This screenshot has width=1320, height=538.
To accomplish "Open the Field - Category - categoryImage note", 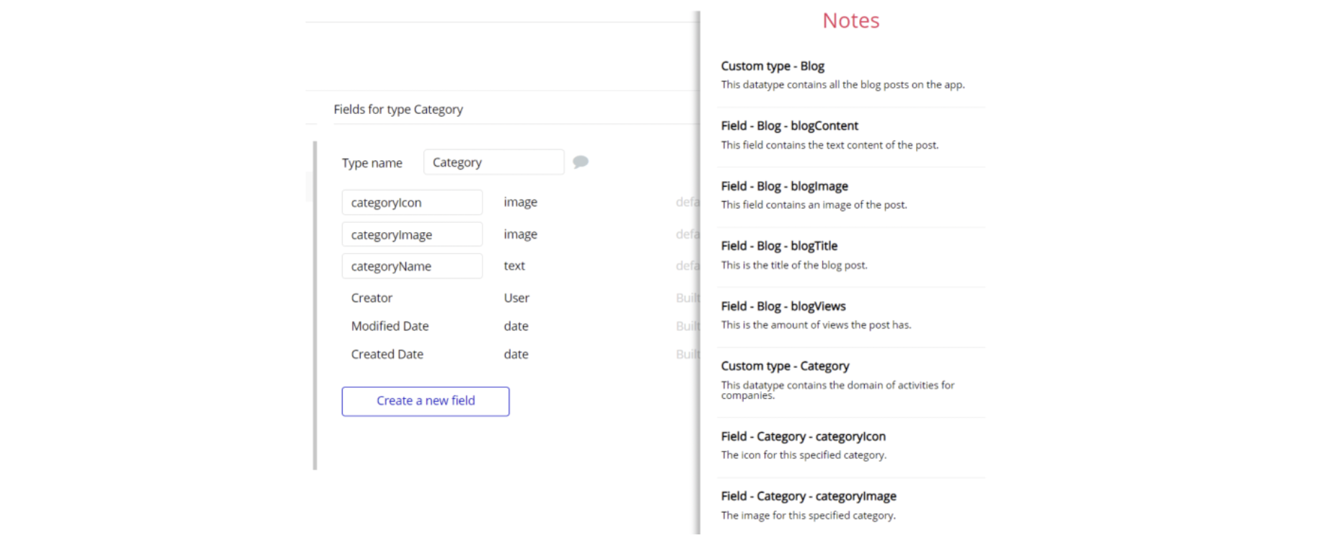I will (x=808, y=496).
